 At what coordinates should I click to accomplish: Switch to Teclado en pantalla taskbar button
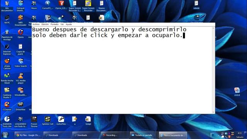(x=144, y=135)
